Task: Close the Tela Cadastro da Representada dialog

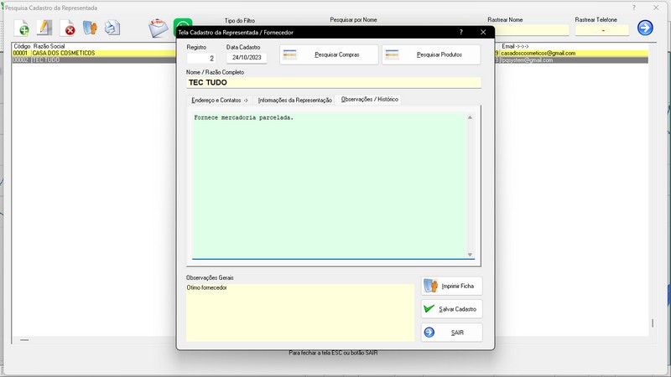Action: 483,32
